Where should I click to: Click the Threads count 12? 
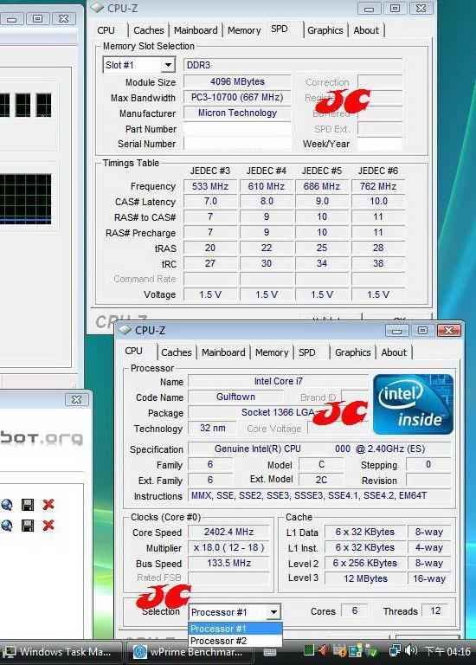pos(435,610)
